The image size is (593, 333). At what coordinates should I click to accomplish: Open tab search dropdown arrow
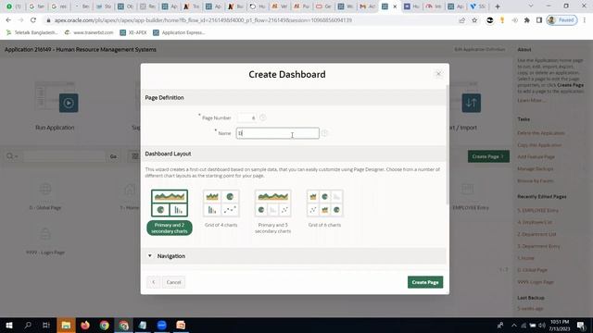(531, 6)
